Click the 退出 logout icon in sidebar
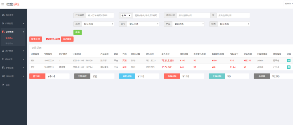The image size is (293, 125). pos(3,85)
